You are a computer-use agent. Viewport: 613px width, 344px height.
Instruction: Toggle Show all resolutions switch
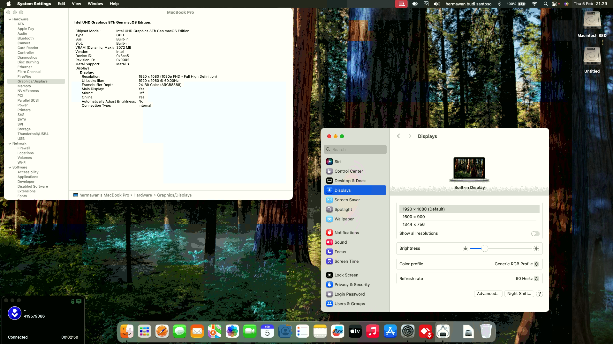pos(535,233)
